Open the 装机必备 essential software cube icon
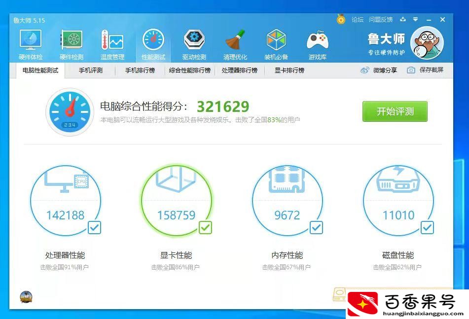Viewport: 469px width, 319px height. (x=276, y=44)
